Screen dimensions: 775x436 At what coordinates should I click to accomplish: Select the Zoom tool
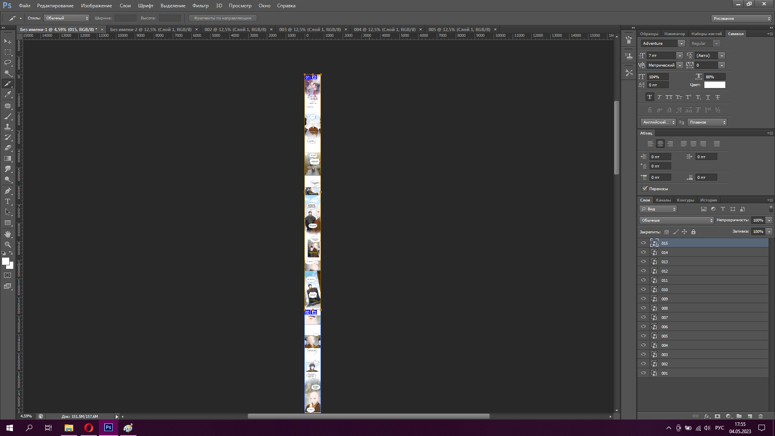click(x=8, y=245)
